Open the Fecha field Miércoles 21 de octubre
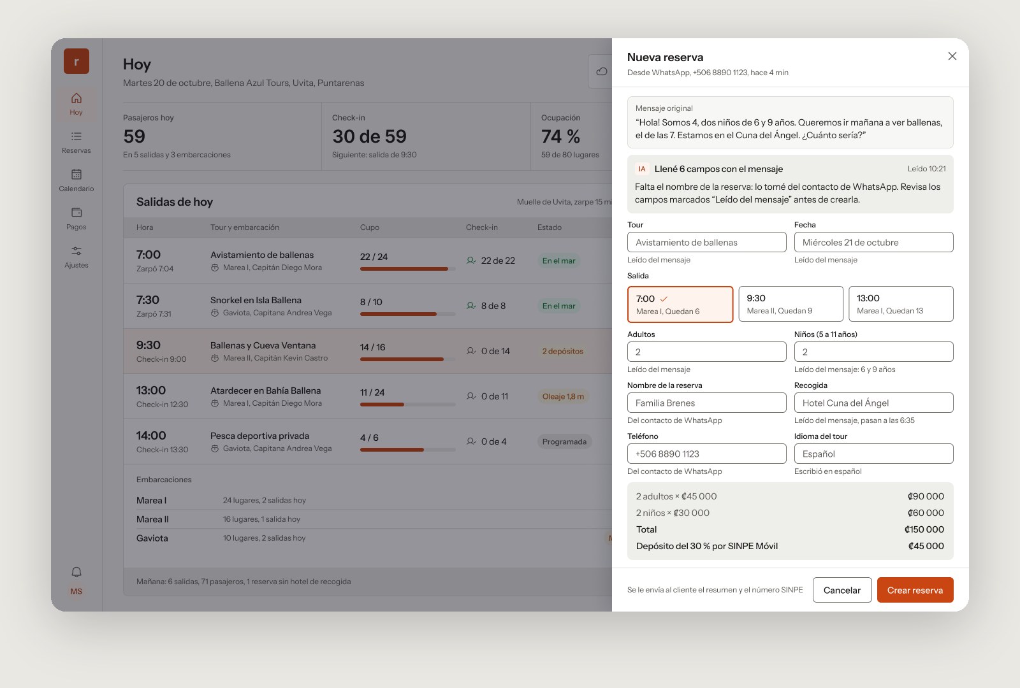The height and width of the screenshot is (688, 1020). (x=873, y=242)
